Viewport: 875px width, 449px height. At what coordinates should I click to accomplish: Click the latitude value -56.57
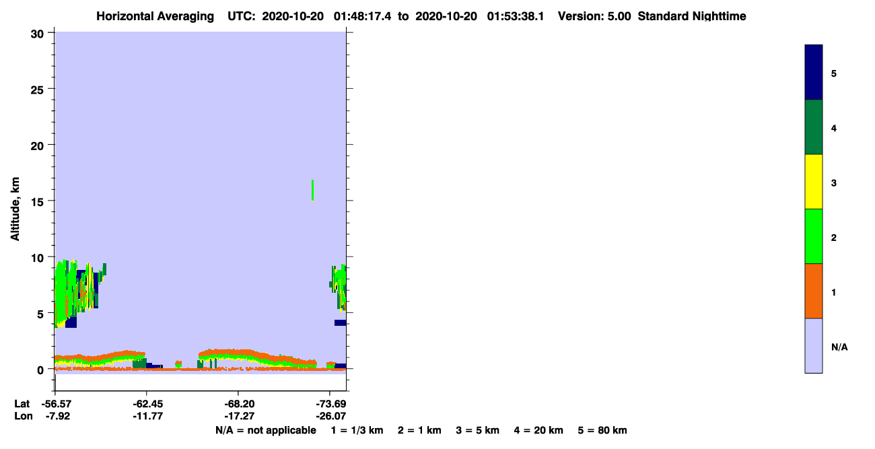(55, 404)
